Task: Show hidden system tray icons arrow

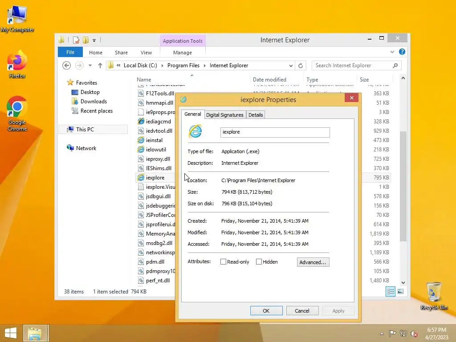Action: (x=382, y=334)
